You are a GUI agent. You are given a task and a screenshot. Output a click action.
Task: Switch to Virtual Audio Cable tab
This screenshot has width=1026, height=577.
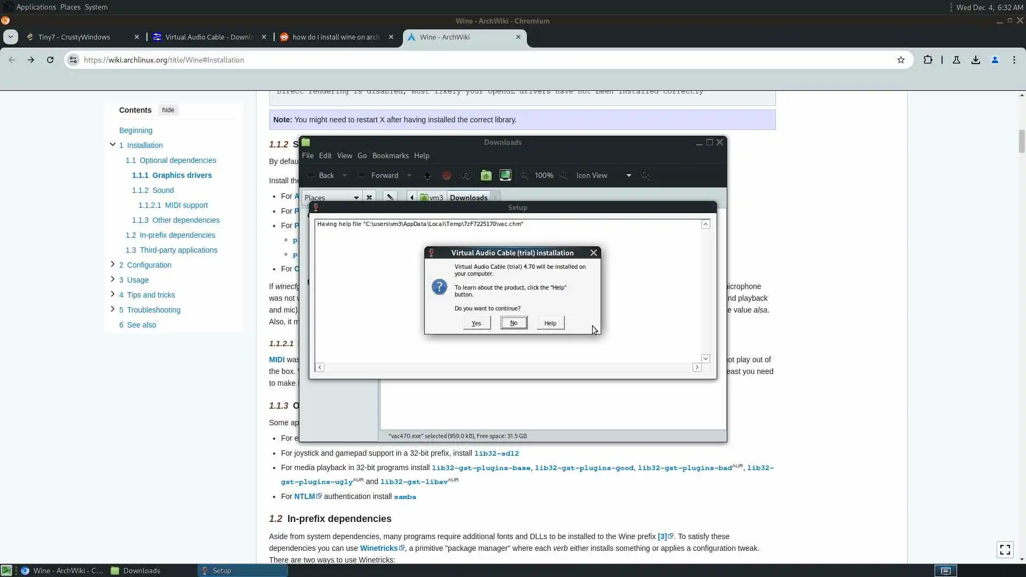pyautogui.click(x=208, y=37)
